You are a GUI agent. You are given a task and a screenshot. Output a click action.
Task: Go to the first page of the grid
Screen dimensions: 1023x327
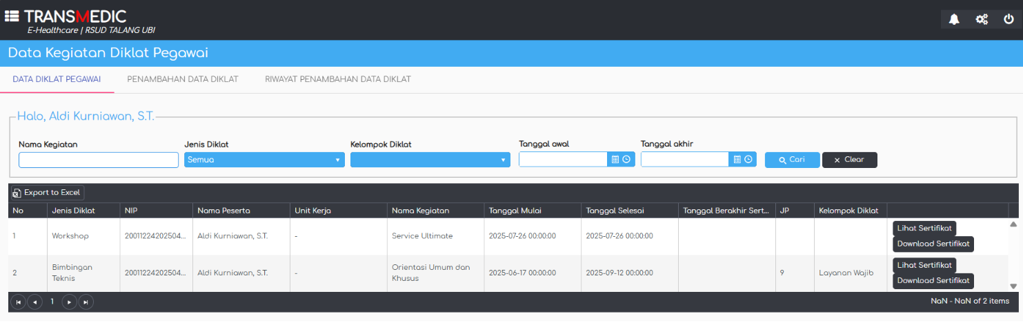click(18, 302)
